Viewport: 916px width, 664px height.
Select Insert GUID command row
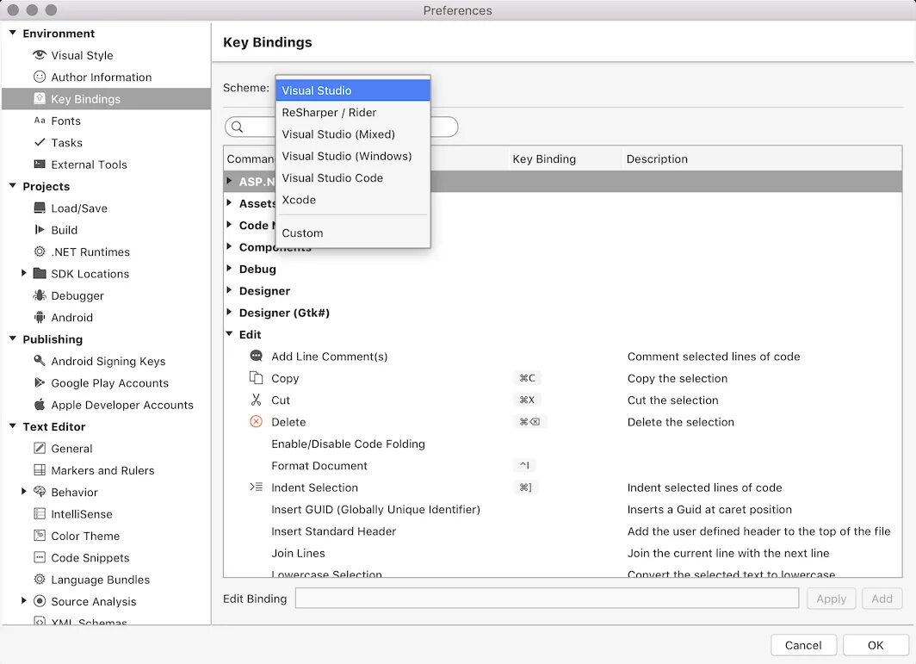tap(563, 509)
